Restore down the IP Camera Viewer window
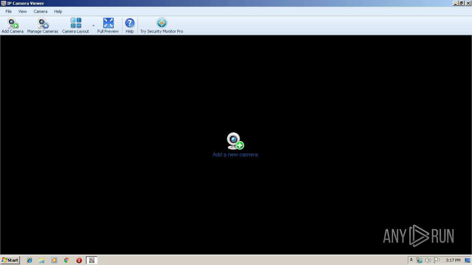Screen dimensions: 472x265 (x=461, y=3)
